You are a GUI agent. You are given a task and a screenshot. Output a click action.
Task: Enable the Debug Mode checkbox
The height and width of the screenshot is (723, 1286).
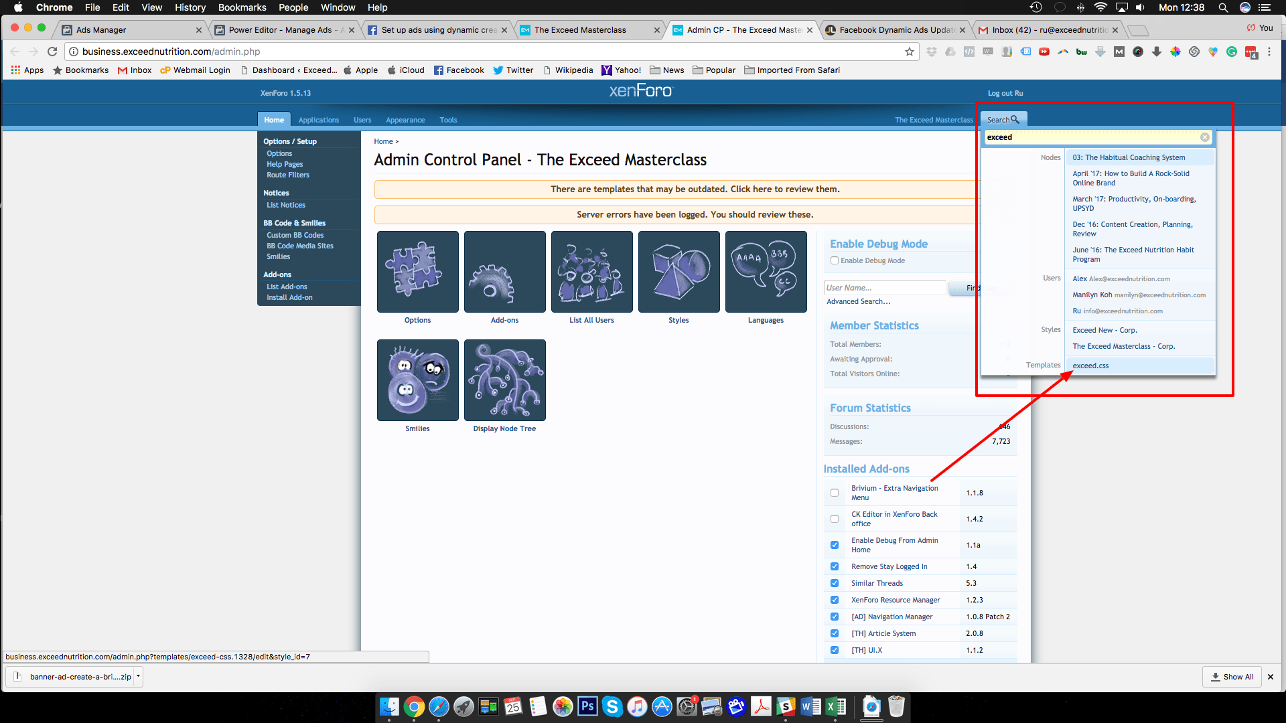835,260
